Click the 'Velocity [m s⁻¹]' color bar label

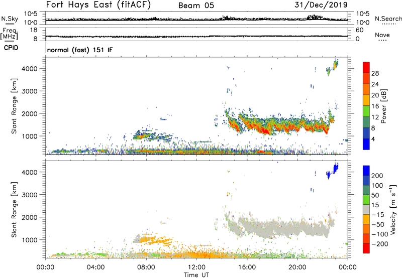click(x=392, y=209)
